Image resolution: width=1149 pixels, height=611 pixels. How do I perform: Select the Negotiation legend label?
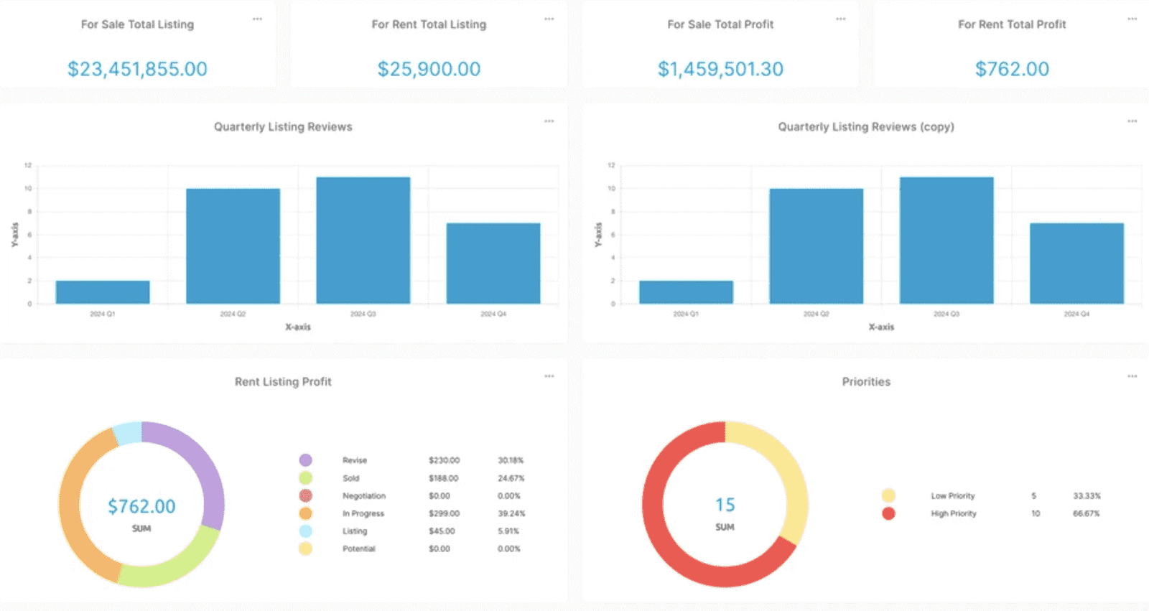click(x=364, y=496)
